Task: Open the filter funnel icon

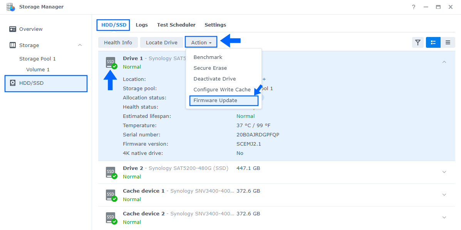Action: (418, 42)
